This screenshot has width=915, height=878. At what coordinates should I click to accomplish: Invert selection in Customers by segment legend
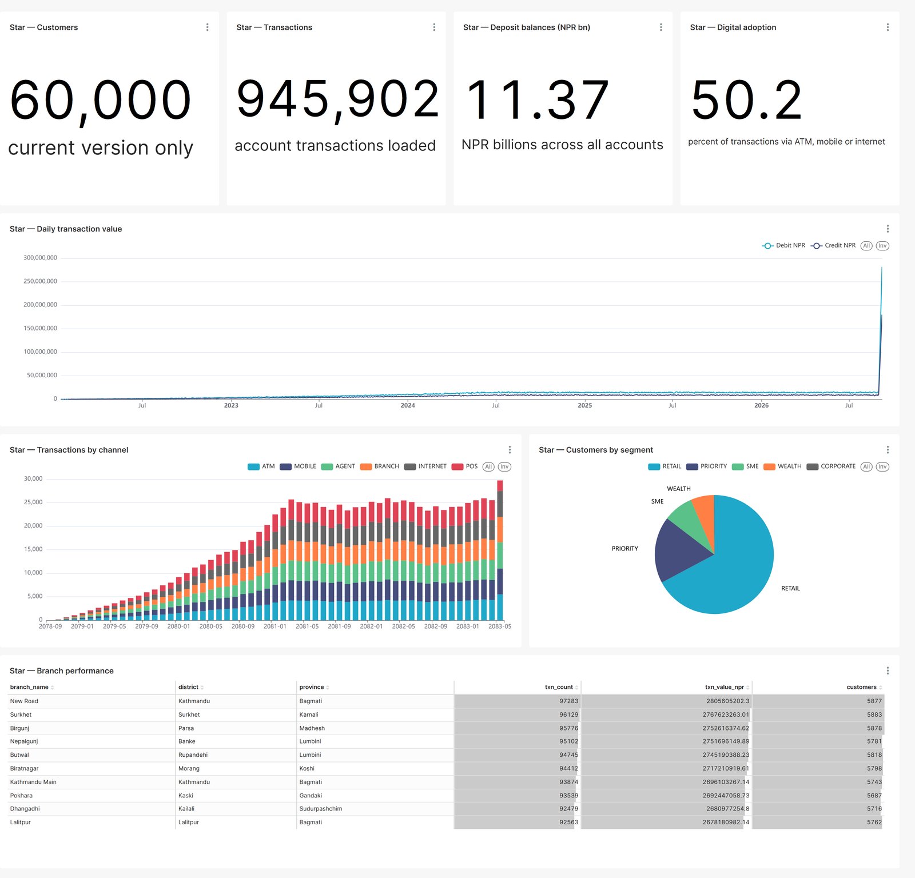pyautogui.click(x=882, y=466)
